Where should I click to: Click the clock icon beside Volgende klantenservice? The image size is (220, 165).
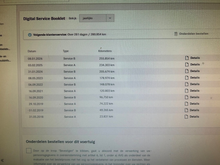(x=30, y=35)
